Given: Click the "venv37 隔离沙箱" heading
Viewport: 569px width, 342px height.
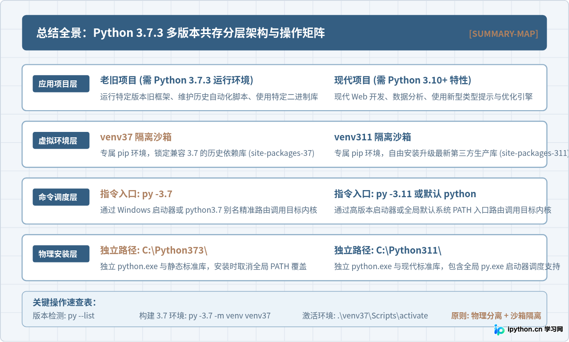Looking at the screenshot, I should click(136, 137).
